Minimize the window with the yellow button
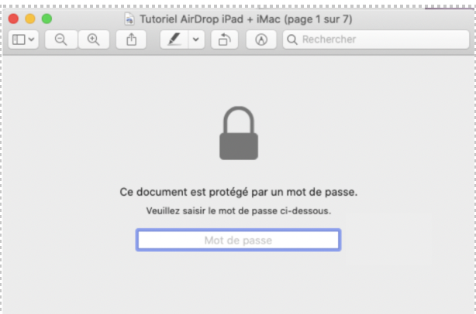Screen dimensions: 476x314 coord(30,19)
